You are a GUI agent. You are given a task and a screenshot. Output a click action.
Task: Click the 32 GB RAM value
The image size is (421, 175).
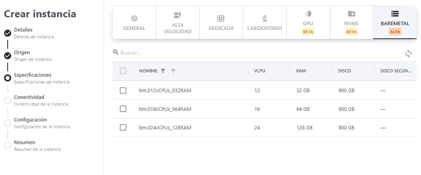point(303,91)
